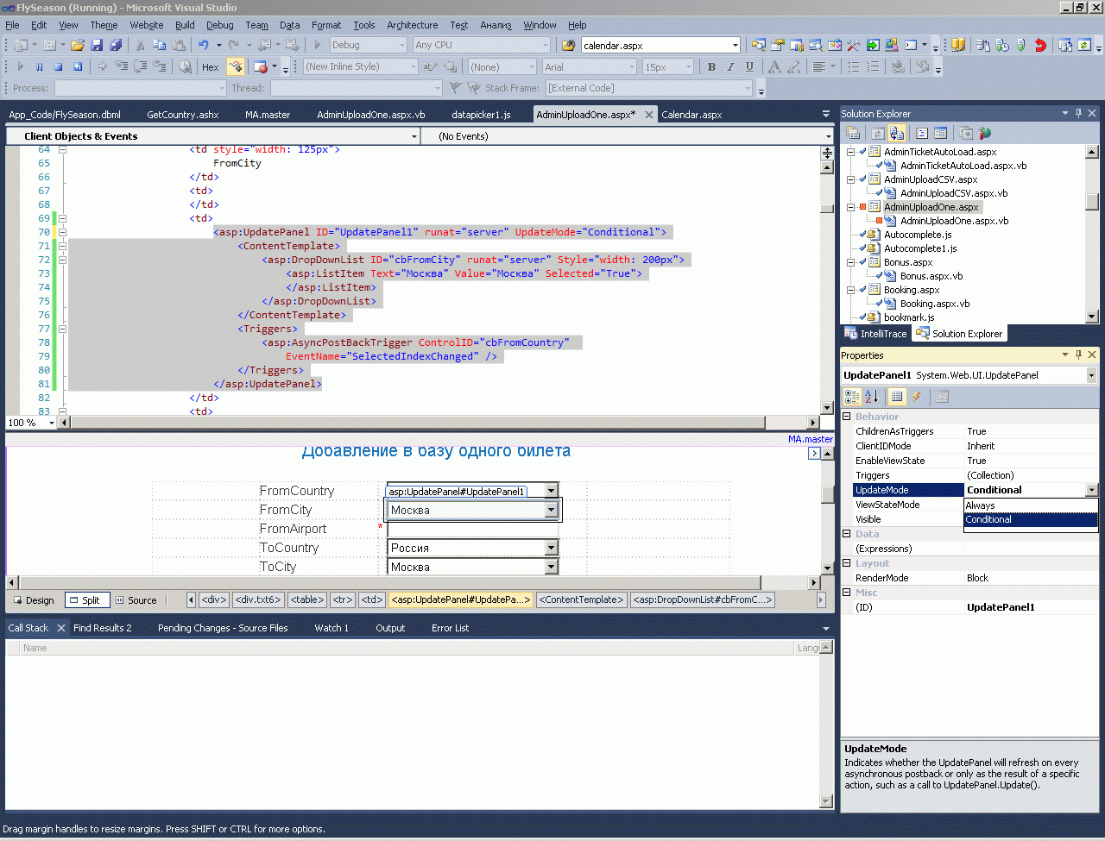Toggle the Hex display button

pyautogui.click(x=211, y=66)
